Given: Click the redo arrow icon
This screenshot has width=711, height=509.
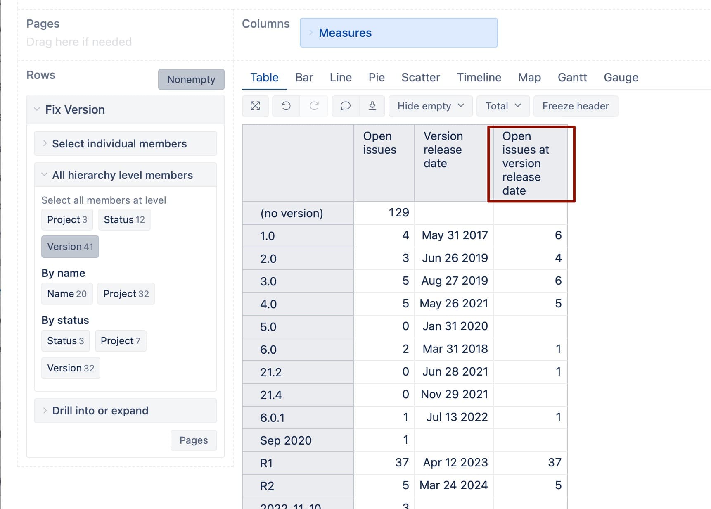Looking at the screenshot, I should click(314, 106).
